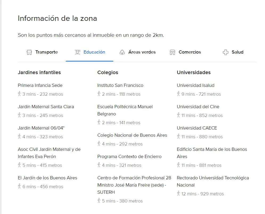Open Universidad CAECE listing
Viewport: 265px width, 214px height.
coord(197,128)
